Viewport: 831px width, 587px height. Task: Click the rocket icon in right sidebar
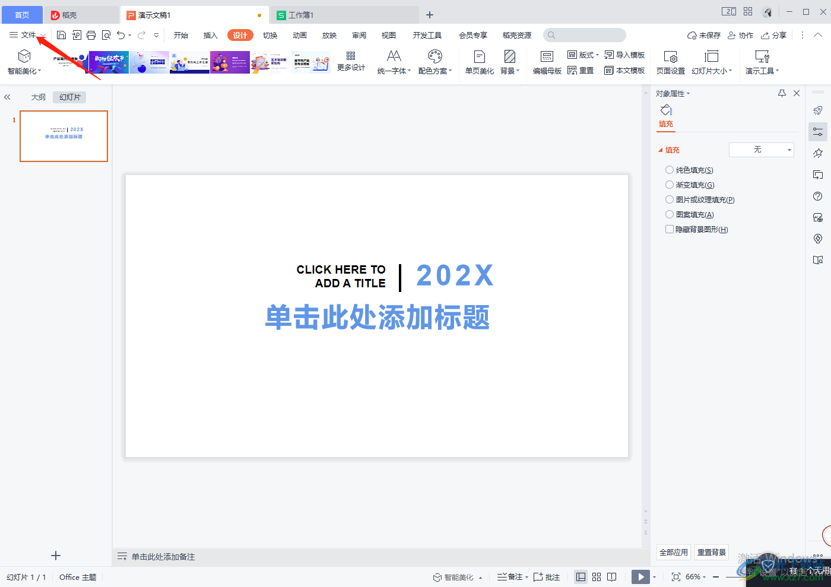click(x=818, y=110)
